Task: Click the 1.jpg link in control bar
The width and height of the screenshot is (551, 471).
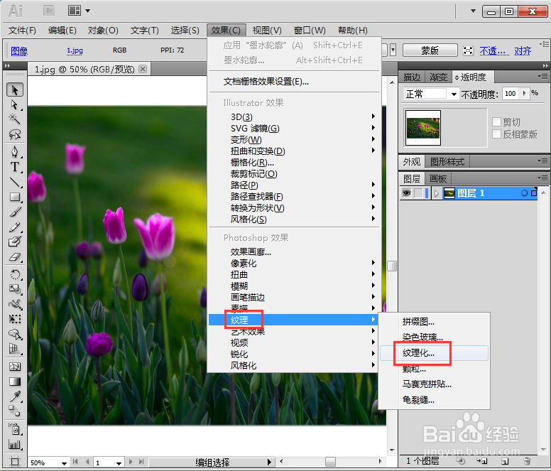Action: (75, 50)
